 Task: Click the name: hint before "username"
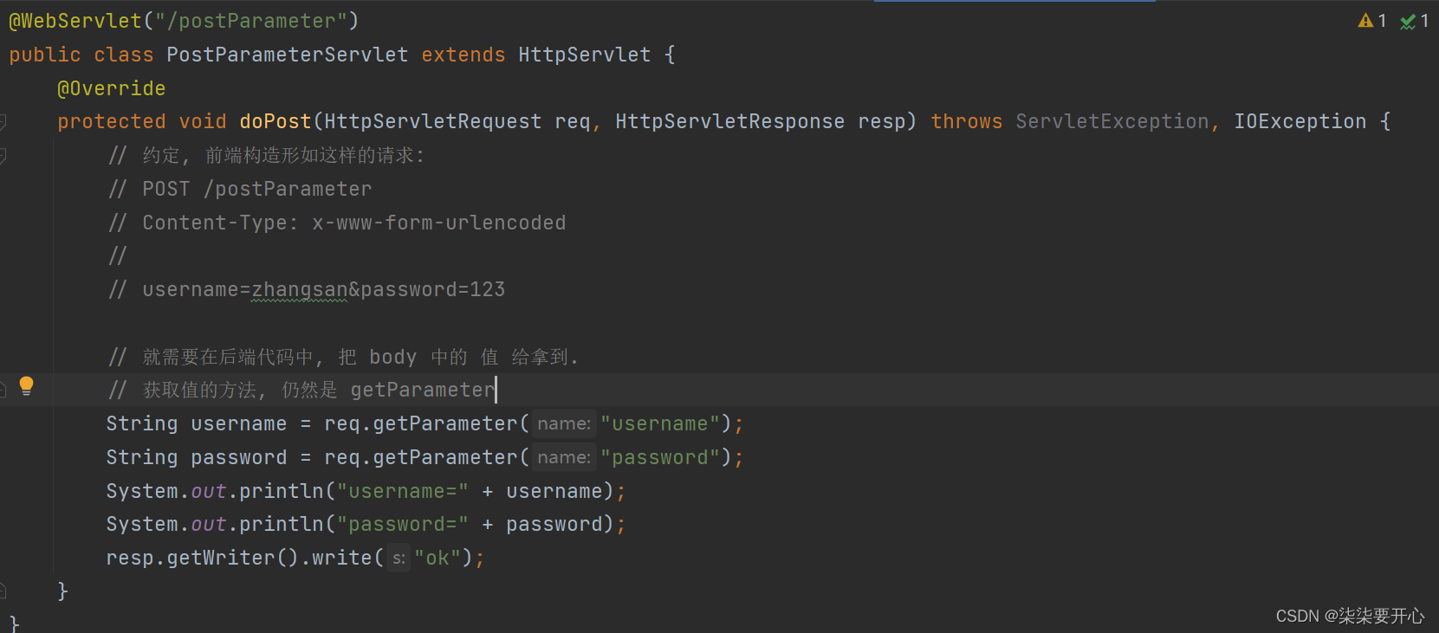(x=564, y=423)
